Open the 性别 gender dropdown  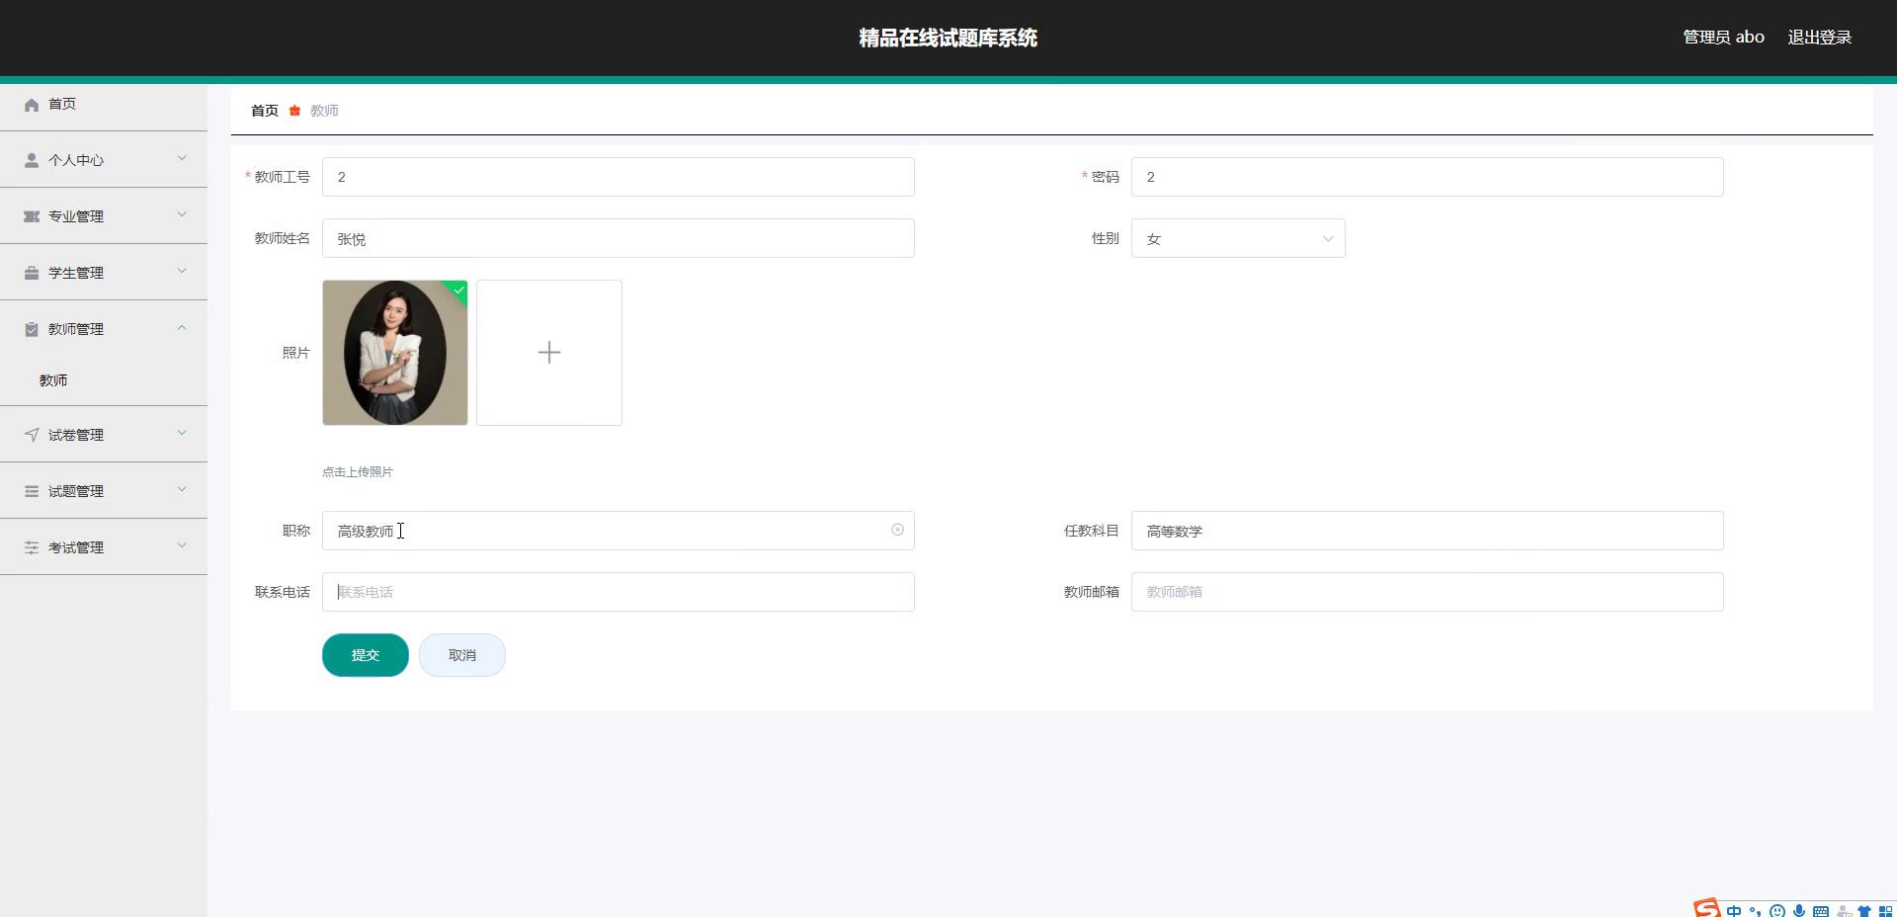(1237, 239)
